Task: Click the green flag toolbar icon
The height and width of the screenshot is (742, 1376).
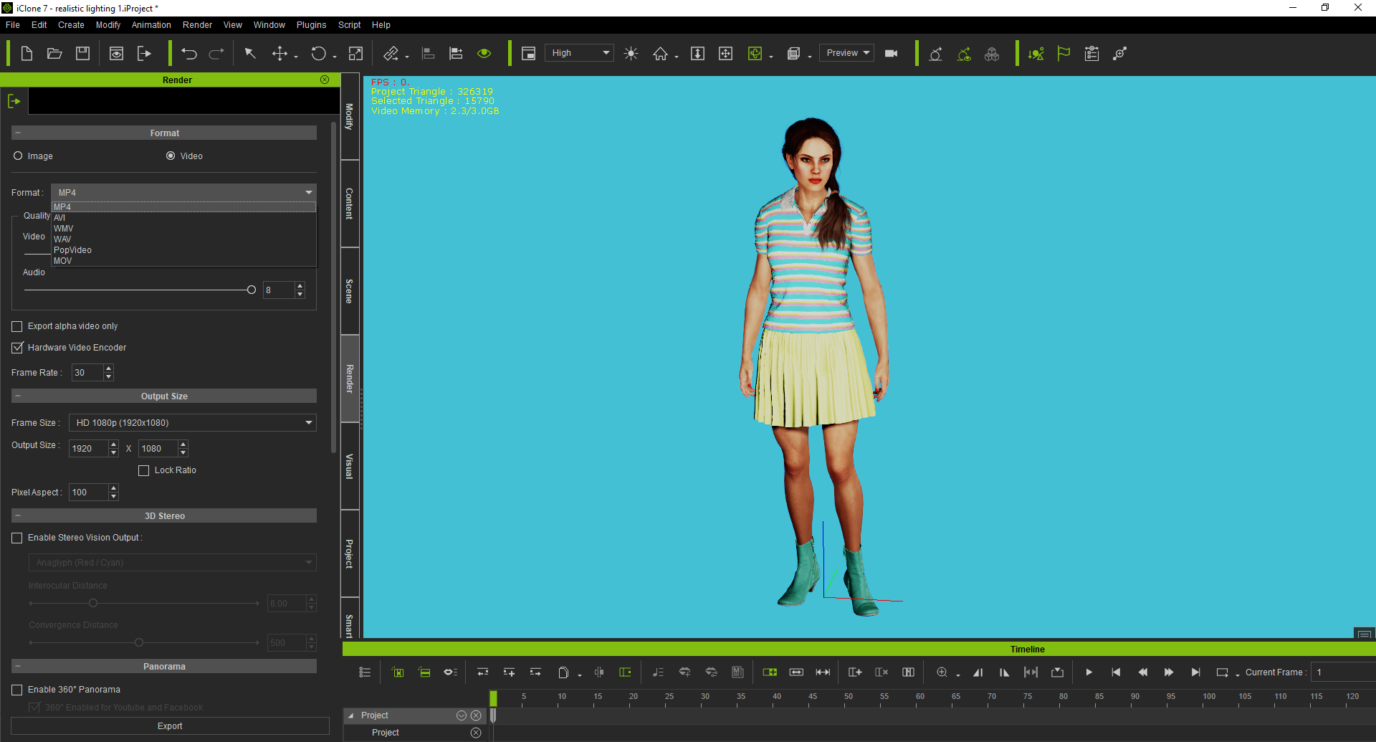Action: [1064, 54]
